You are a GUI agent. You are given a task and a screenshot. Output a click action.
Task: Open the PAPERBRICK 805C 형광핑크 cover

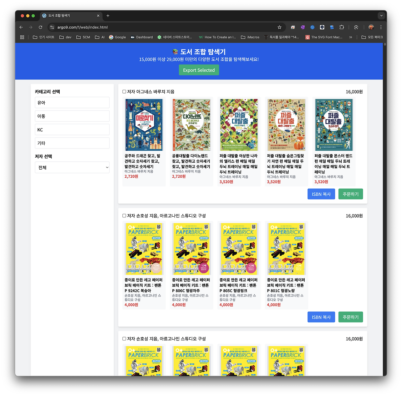[239, 249]
